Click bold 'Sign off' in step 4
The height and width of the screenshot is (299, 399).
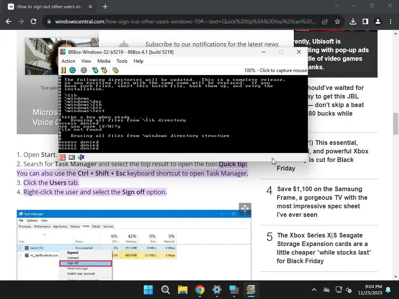tap(133, 192)
